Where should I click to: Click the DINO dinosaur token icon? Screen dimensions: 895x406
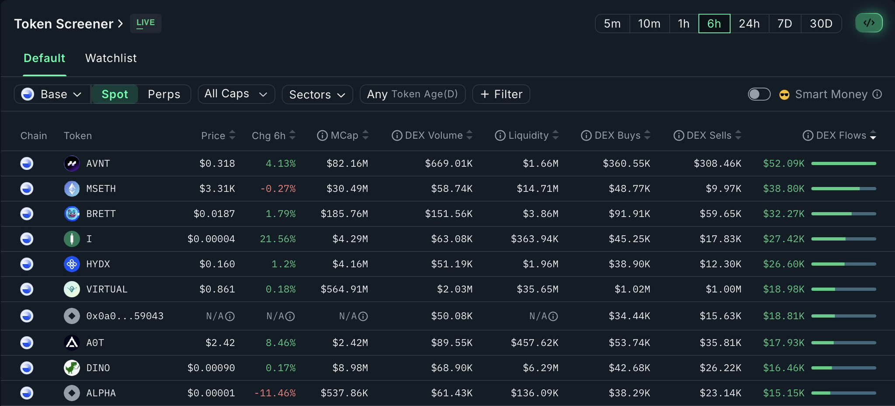[72, 368]
